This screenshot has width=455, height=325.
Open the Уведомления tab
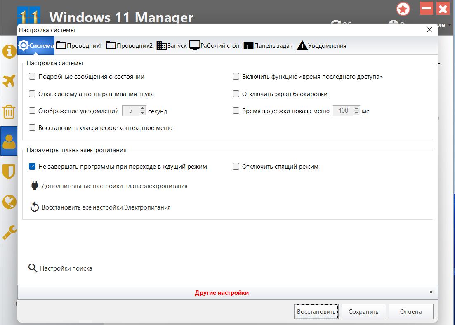(321, 45)
